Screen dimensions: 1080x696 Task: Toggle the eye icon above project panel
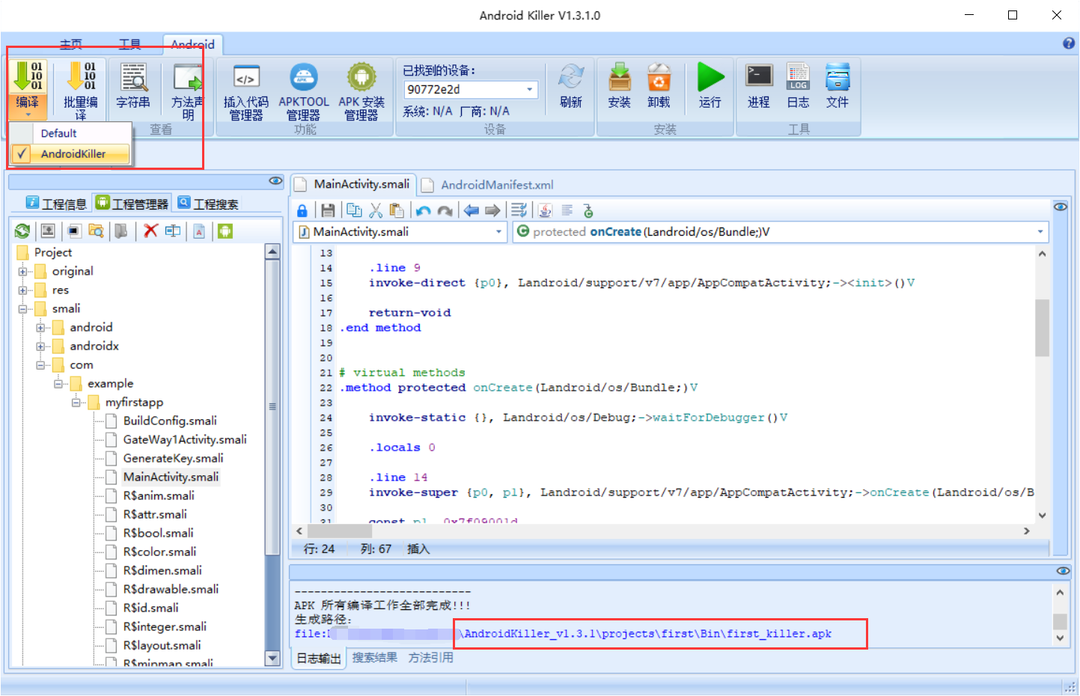275,181
